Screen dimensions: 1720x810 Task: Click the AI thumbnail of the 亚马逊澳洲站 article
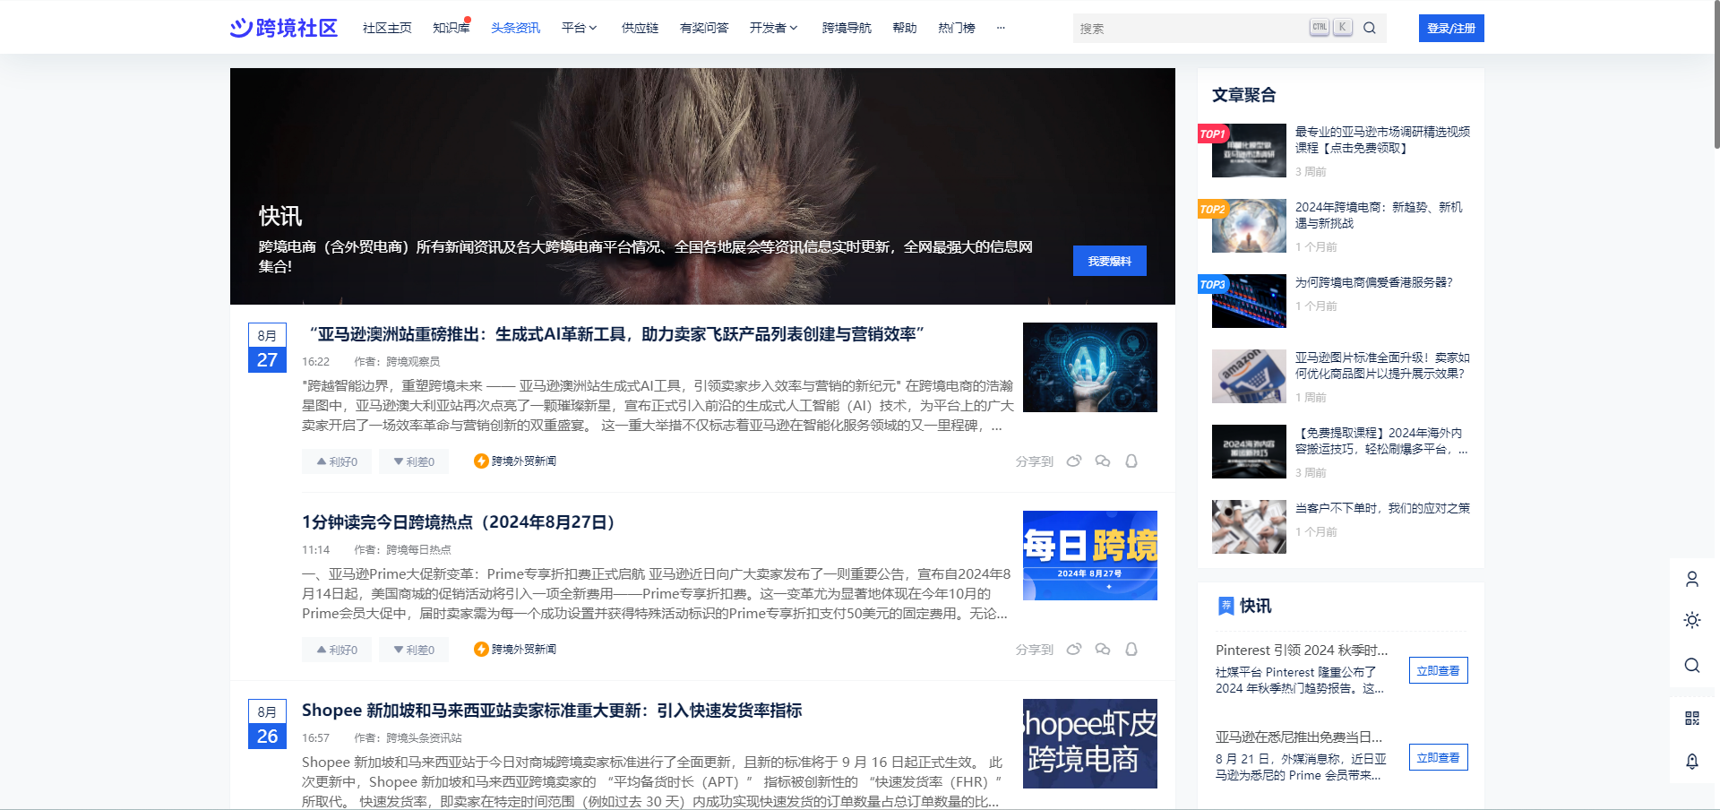pos(1090,367)
